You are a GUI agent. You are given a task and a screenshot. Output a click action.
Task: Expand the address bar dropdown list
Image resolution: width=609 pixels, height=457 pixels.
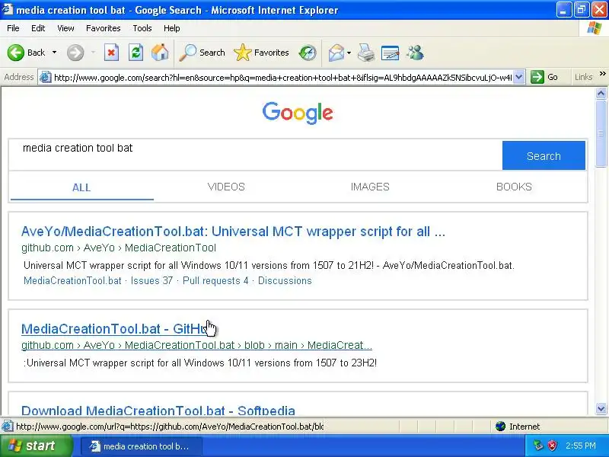[518, 78]
